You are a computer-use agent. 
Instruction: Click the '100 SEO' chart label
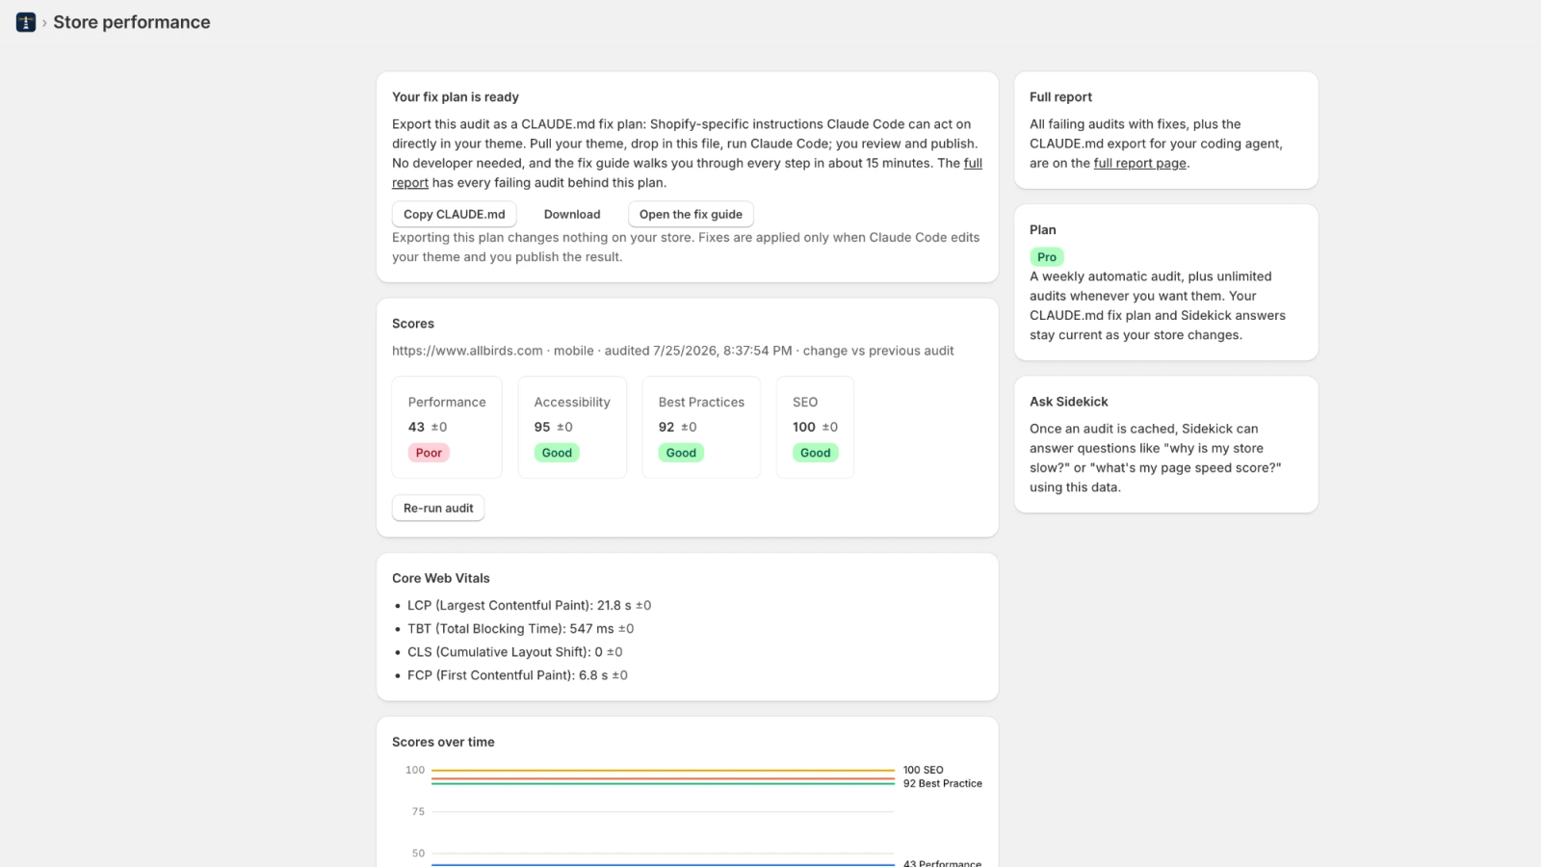pyautogui.click(x=924, y=770)
